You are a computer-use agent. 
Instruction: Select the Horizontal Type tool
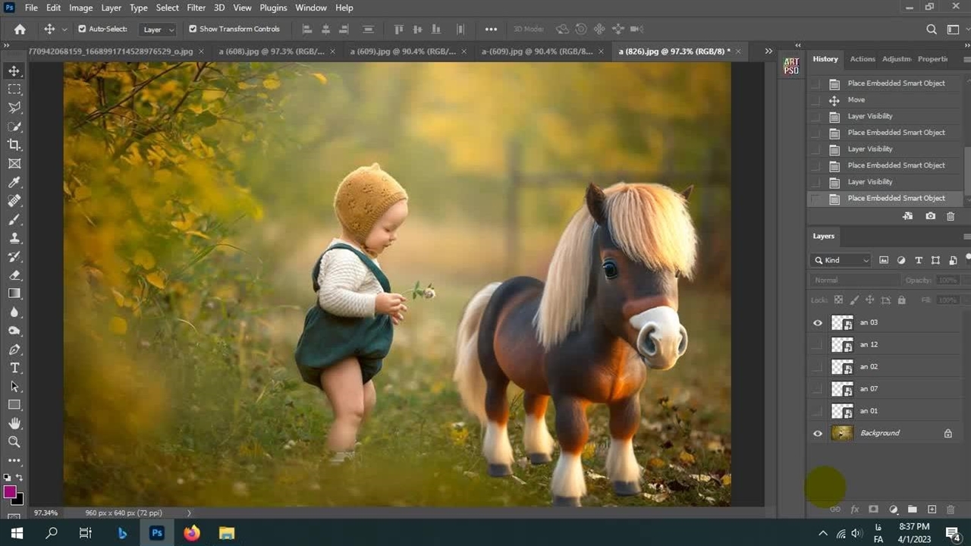pos(14,368)
